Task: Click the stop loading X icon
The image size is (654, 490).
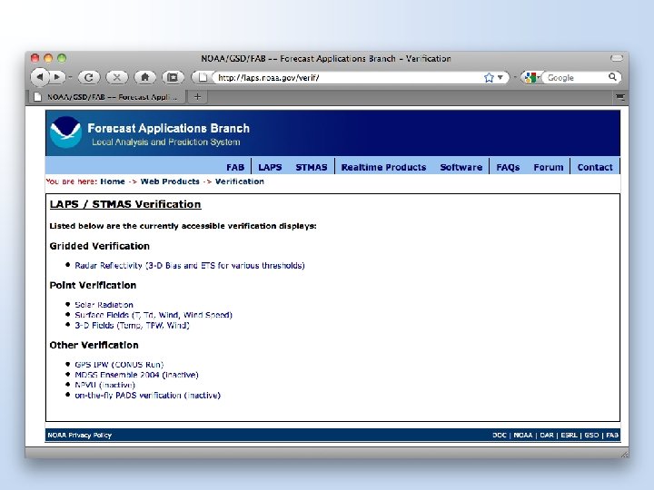Action: [117, 77]
